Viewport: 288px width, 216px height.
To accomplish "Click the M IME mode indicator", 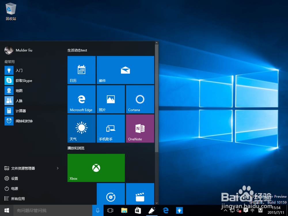I will (260, 211).
